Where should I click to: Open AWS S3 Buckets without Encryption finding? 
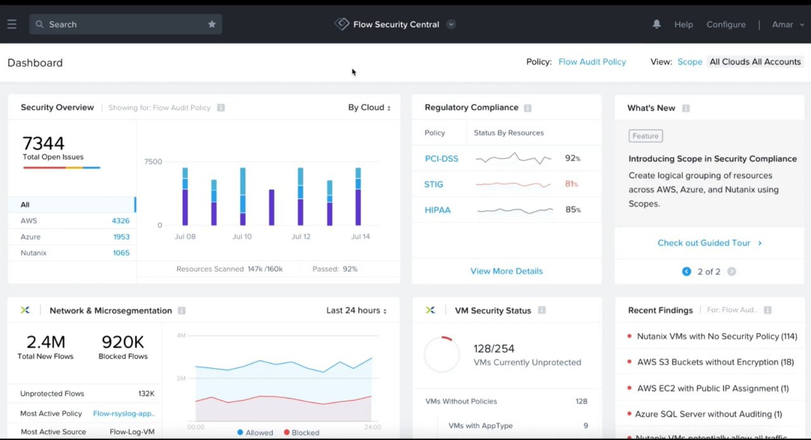tap(715, 362)
